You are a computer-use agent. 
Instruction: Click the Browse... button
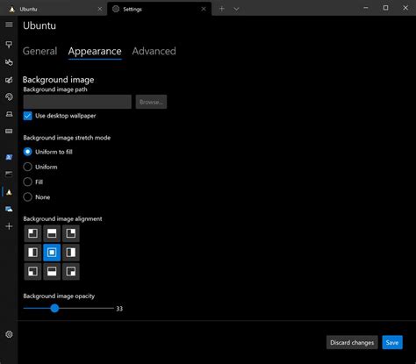pyautogui.click(x=151, y=102)
